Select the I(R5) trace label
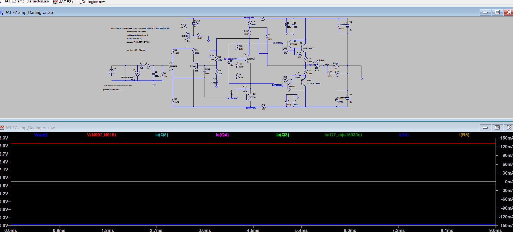This screenshot has height=232, width=513. (x=464, y=135)
